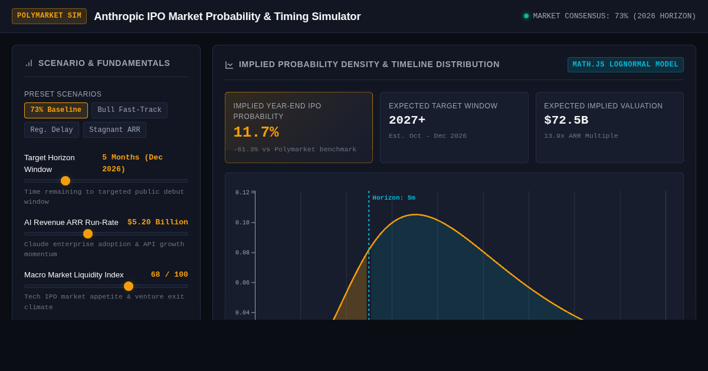Click the Expected Implied Valuation card
The width and height of the screenshot is (708, 371).
(x=609, y=127)
